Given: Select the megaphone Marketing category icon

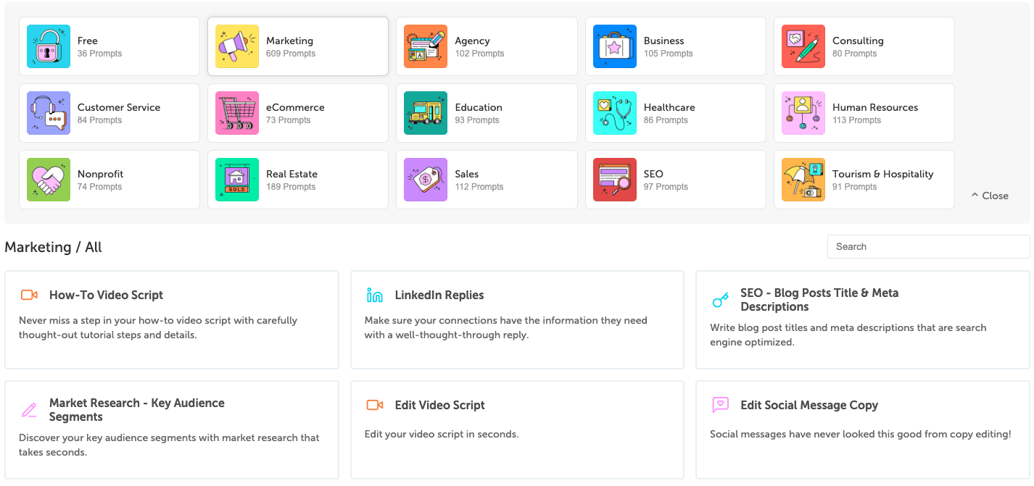Looking at the screenshot, I should pos(237,46).
